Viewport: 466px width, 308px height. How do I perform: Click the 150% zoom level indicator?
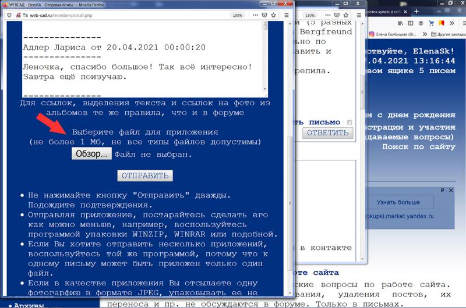pyautogui.click(x=238, y=15)
